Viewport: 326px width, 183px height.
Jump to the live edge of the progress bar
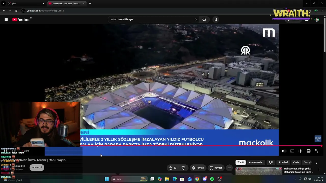point(321,146)
